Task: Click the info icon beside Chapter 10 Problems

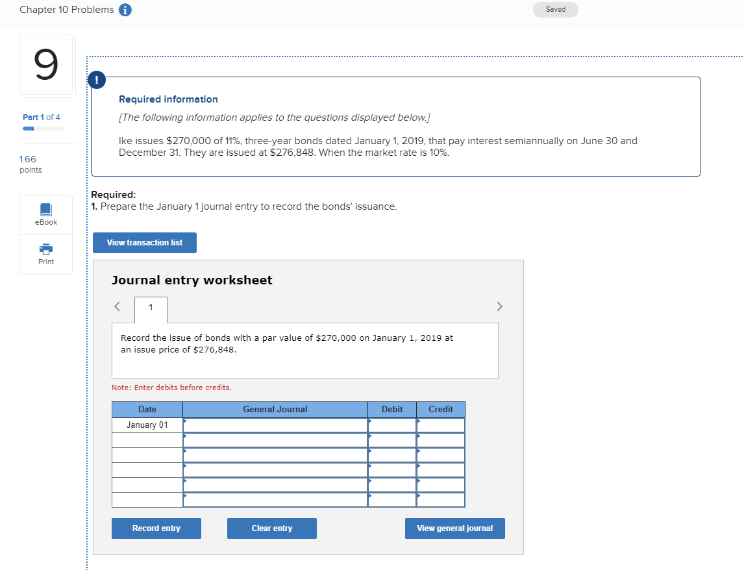Action: pyautogui.click(x=125, y=10)
